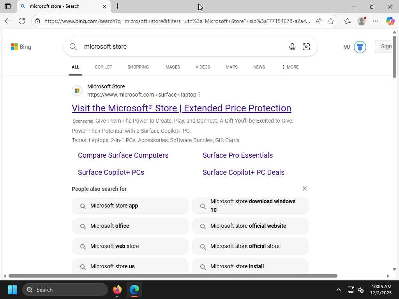Search using an image icon

click(306, 47)
